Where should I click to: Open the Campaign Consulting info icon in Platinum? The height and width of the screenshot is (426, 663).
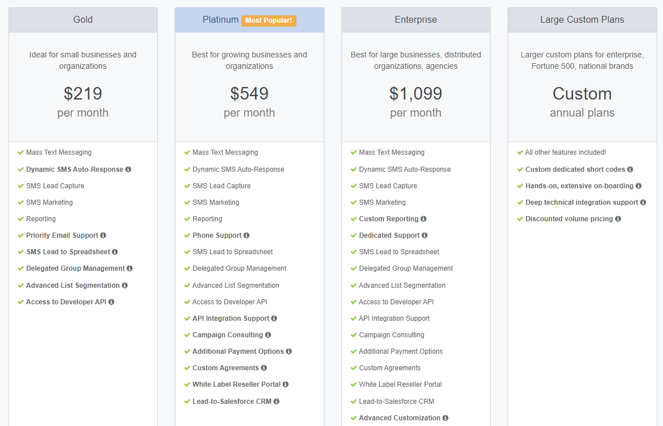click(x=267, y=334)
